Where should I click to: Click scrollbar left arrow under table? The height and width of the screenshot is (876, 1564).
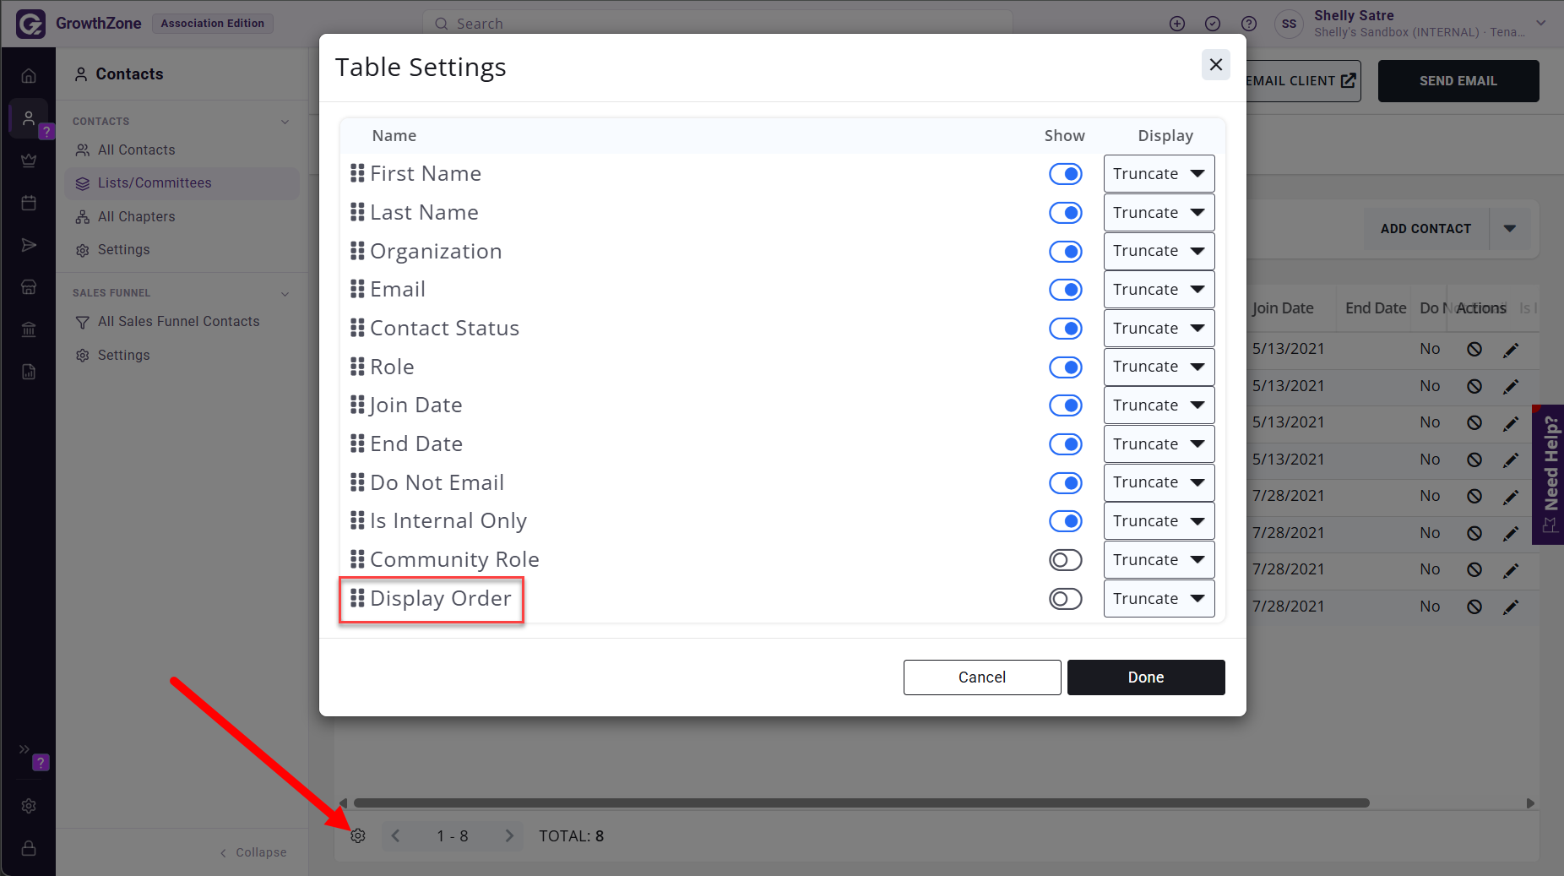click(343, 803)
